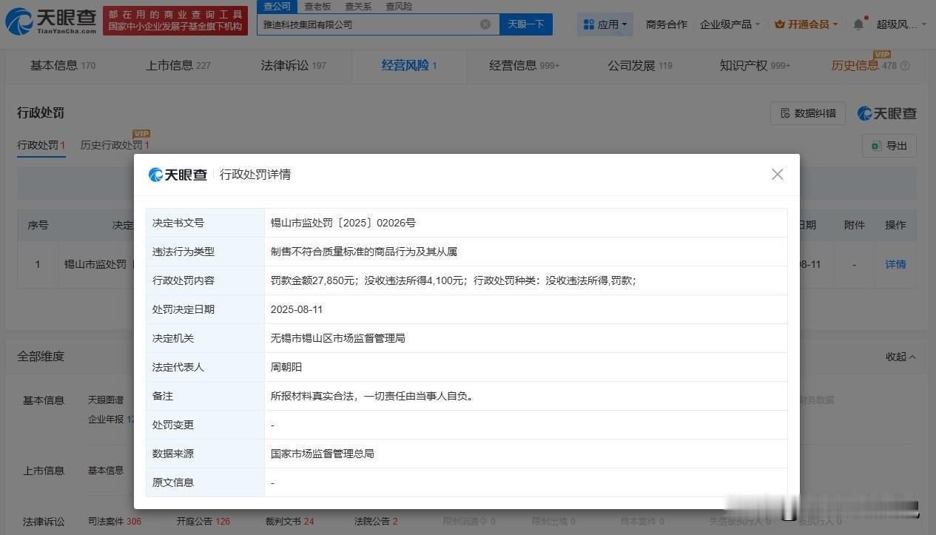Open the 超级风… account menu
Viewport: 936px width, 535px height.
901,24
